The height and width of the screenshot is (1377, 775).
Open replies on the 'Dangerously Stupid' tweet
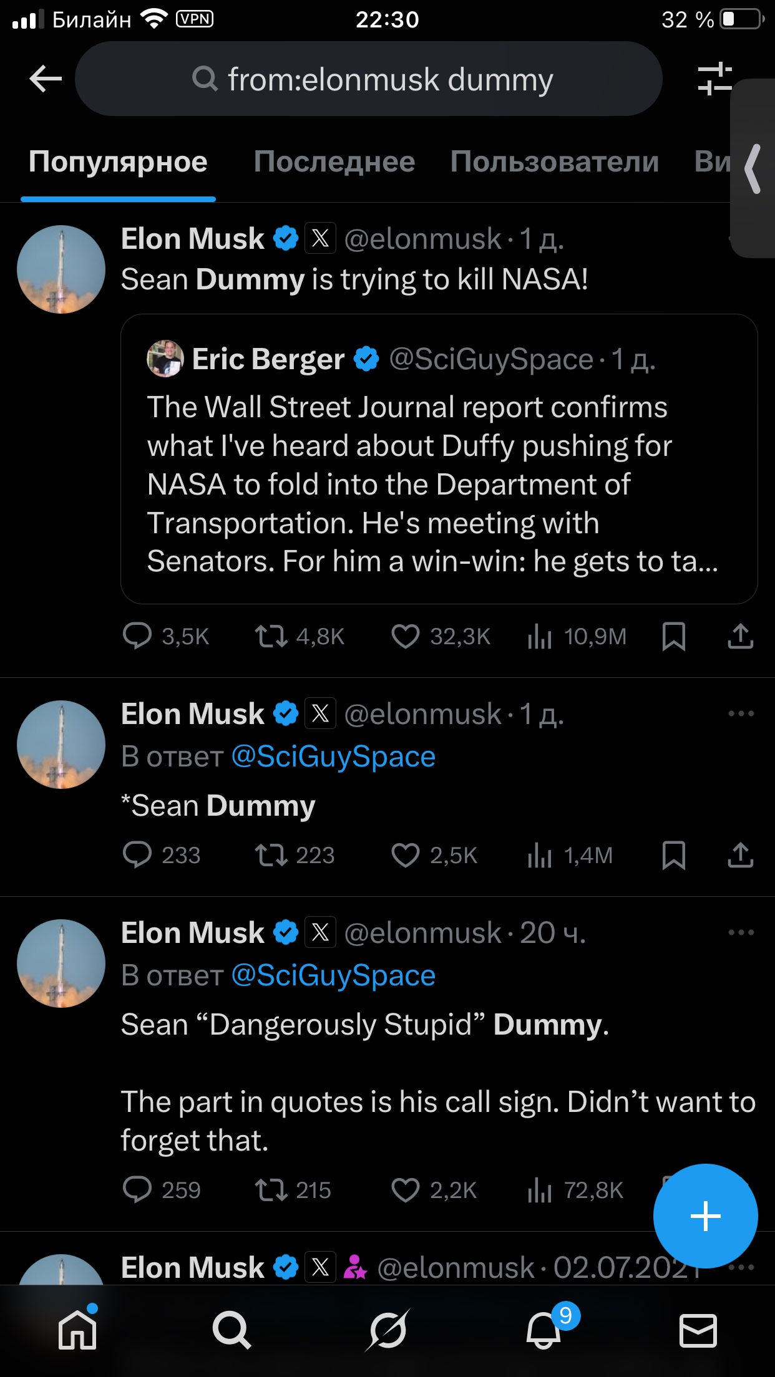click(137, 1190)
